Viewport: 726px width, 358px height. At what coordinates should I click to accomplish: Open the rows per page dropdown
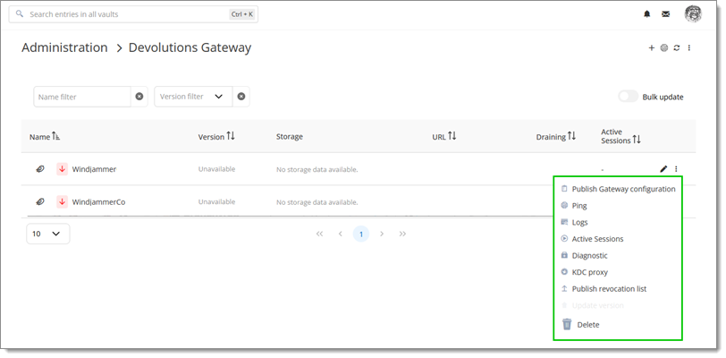(x=48, y=234)
